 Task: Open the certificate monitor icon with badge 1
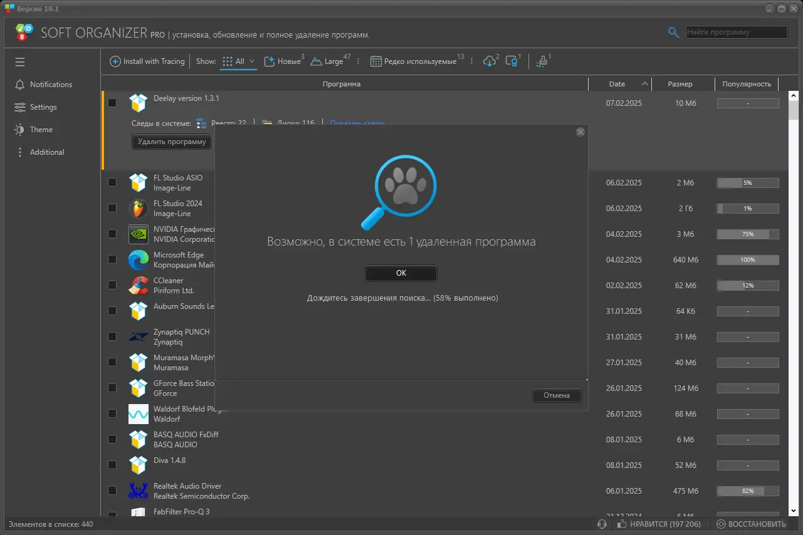pyautogui.click(x=512, y=61)
